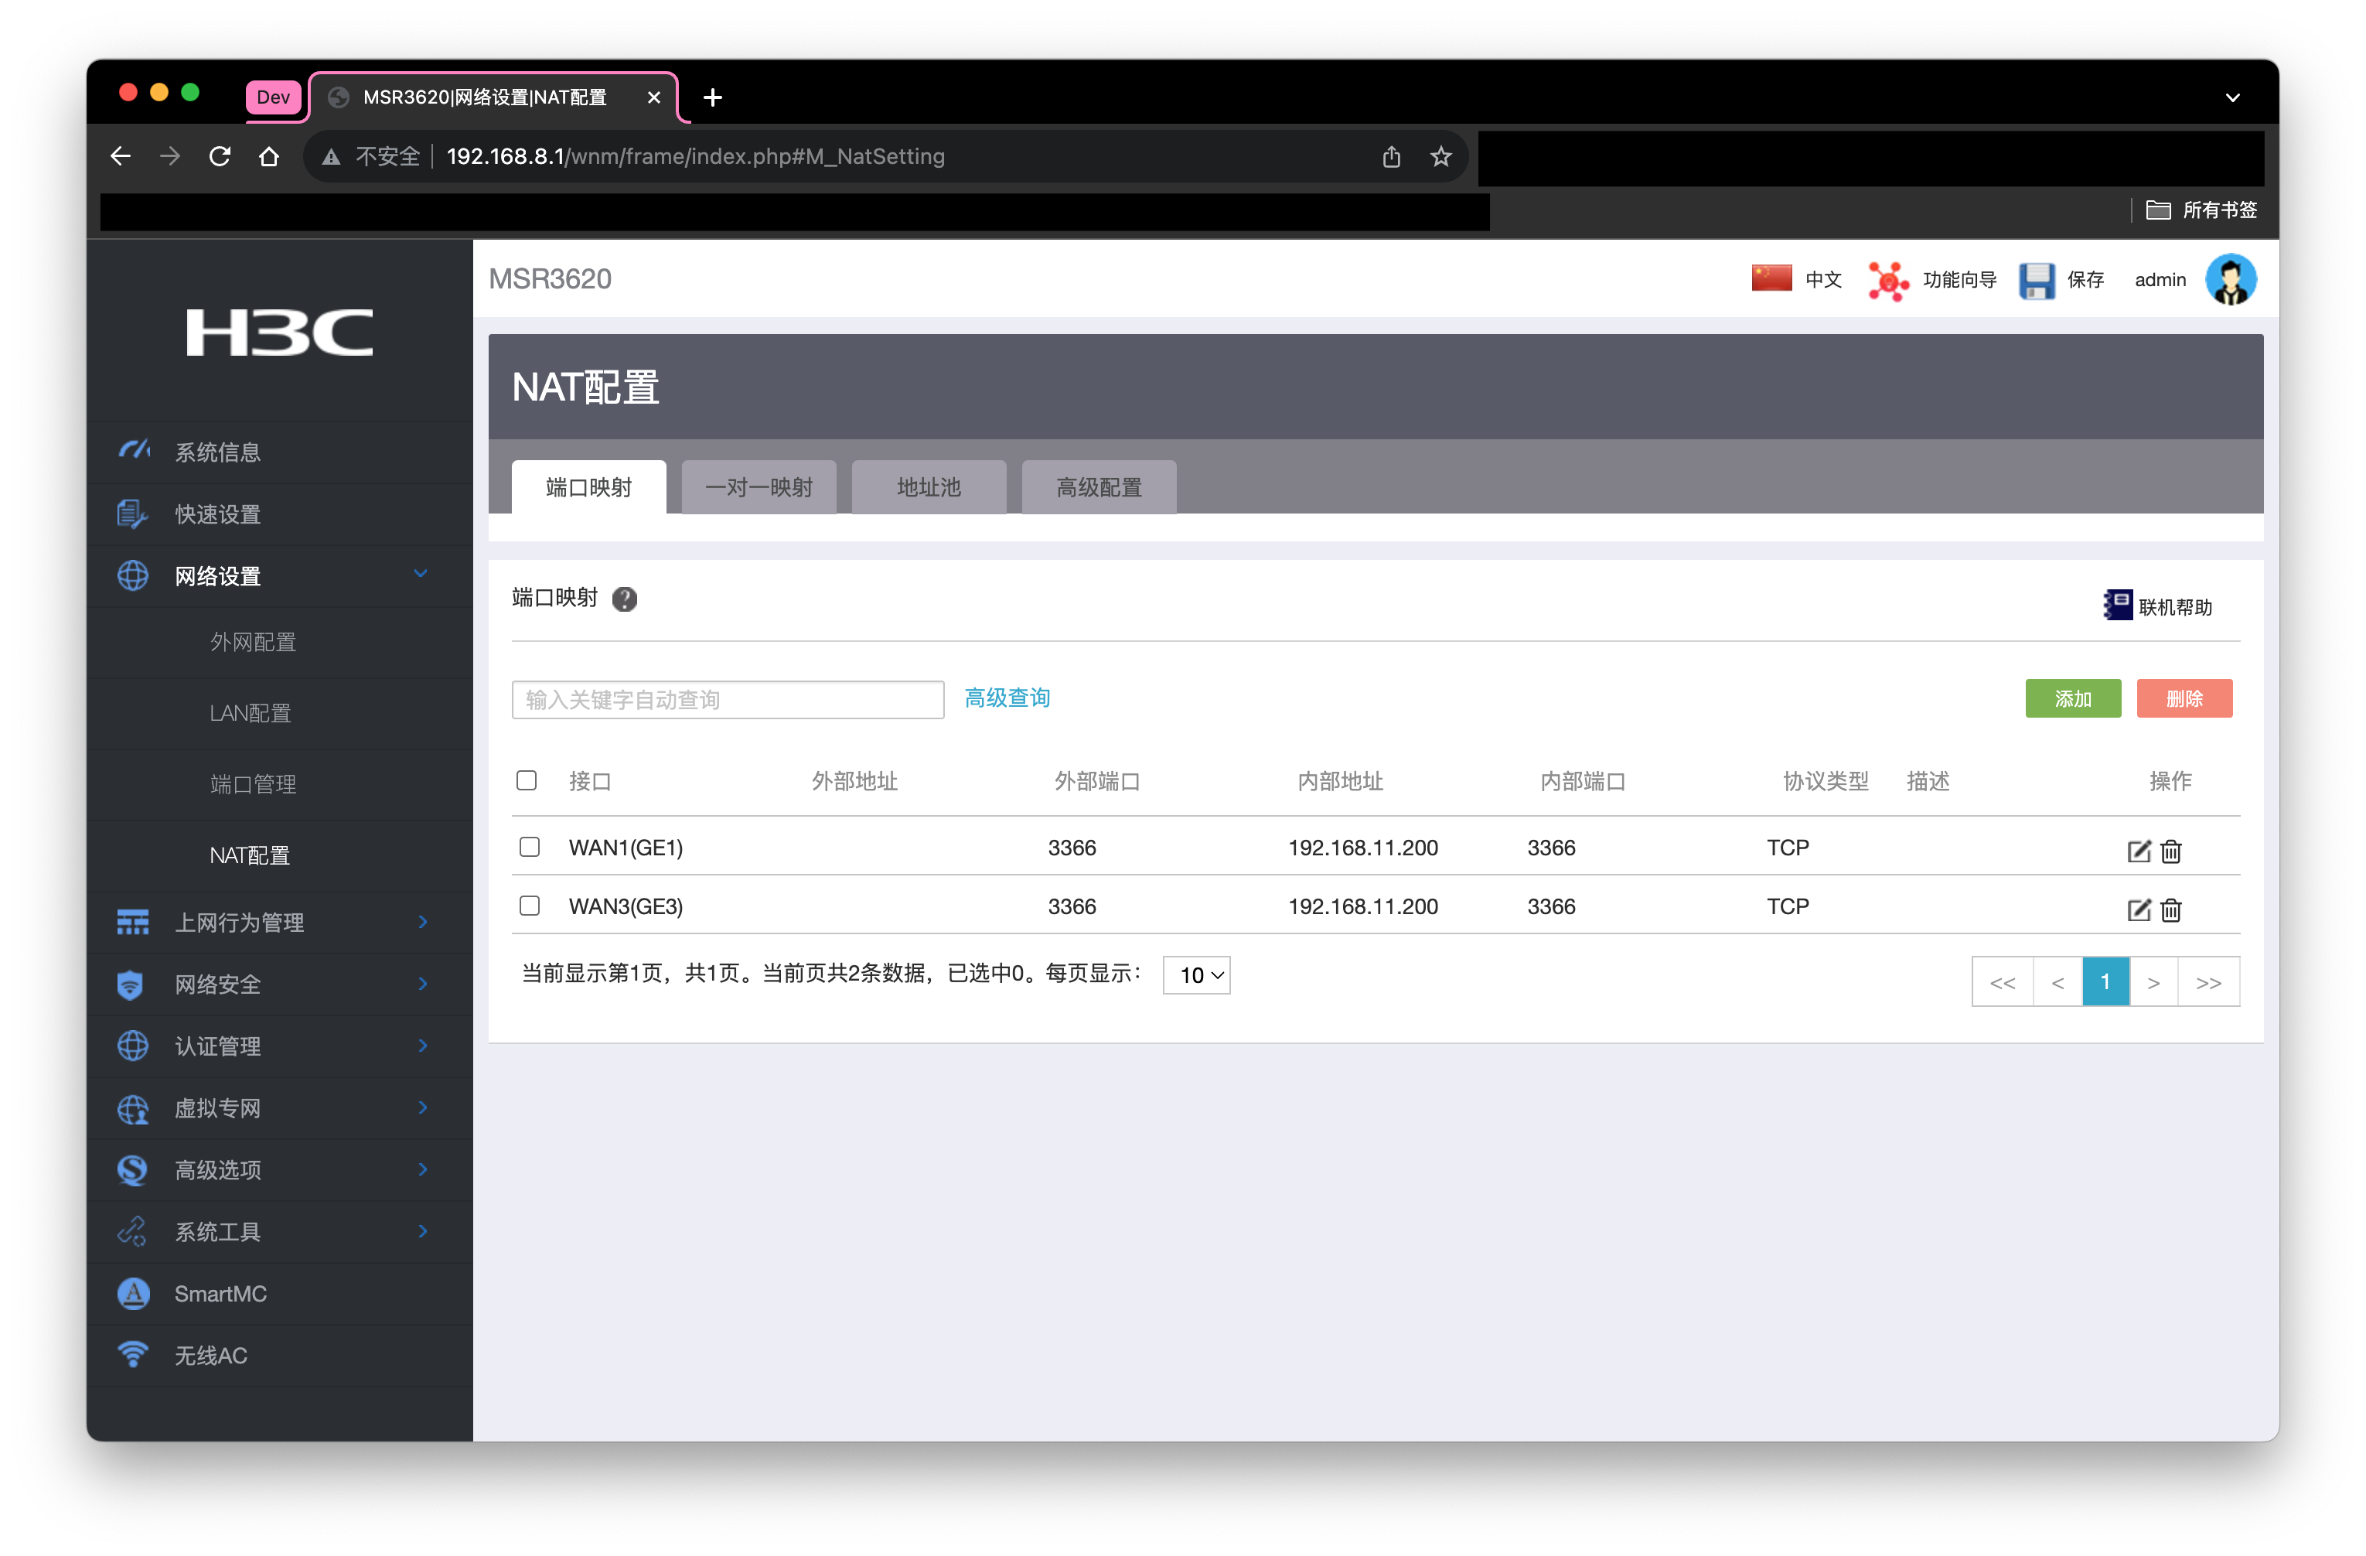Click the floppy disk 保存 icon
This screenshot has height=1556, width=2366.
(x=2036, y=281)
